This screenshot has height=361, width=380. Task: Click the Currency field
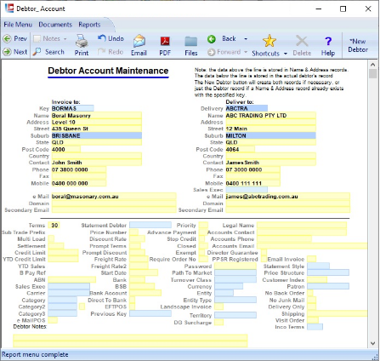(x=229, y=286)
